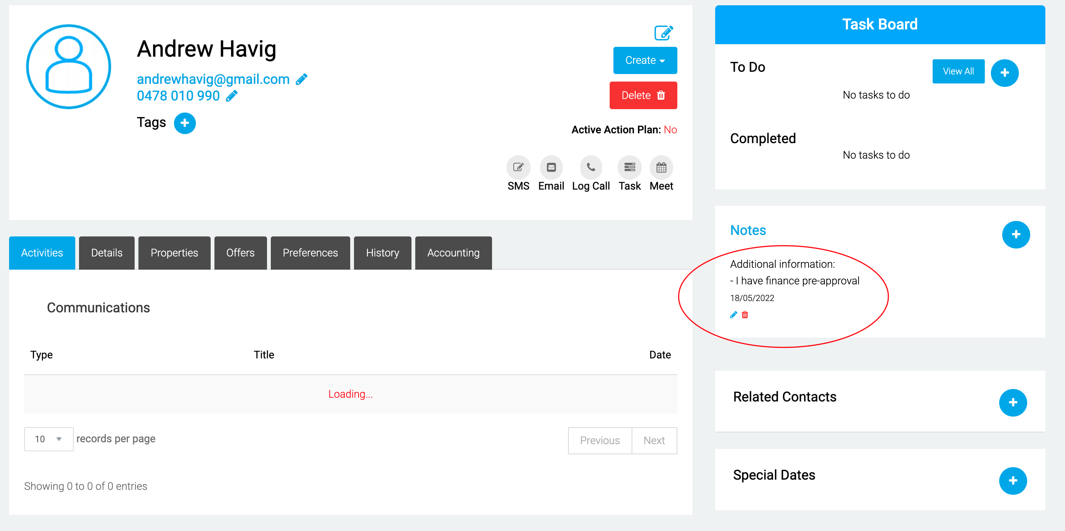Edit the email address pencil icon
This screenshot has width=1065, height=531.
[x=301, y=79]
